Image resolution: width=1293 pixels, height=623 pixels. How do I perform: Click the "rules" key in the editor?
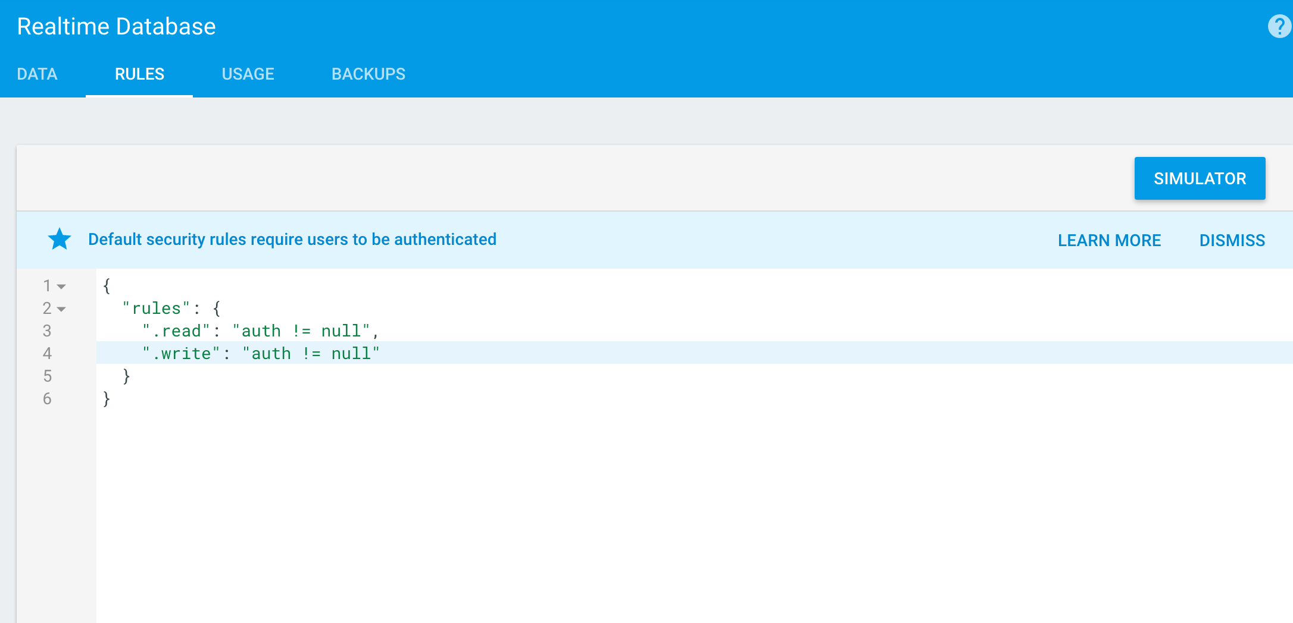point(156,309)
